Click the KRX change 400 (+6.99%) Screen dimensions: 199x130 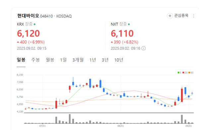[x=31, y=42]
